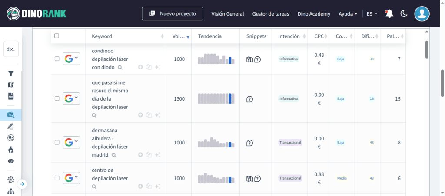Sort by the Keyword column header
Viewport: 445px width, 196px height.
click(126, 36)
